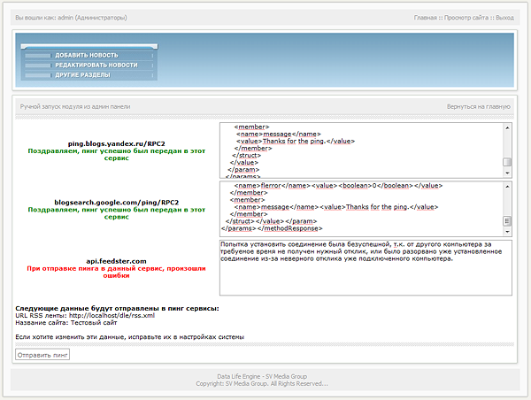Image resolution: width=531 pixels, height=400 pixels.
Task: Click the Data Life Engine - SV Media Group footer
Action: 262,376
